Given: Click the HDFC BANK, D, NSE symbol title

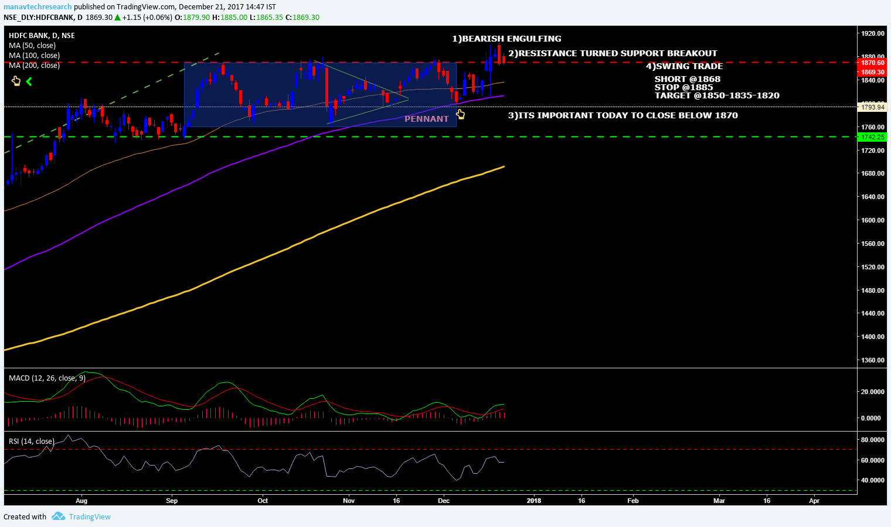Looking at the screenshot, I should [x=42, y=36].
